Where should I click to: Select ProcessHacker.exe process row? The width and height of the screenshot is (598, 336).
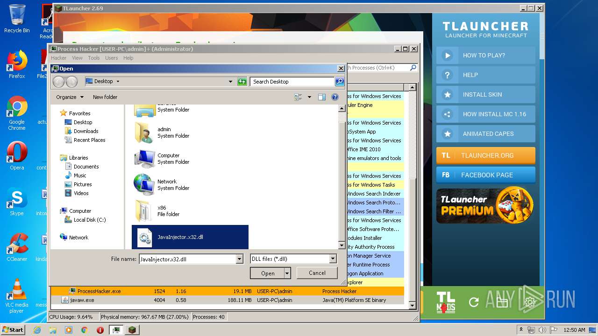(x=228, y=291)
